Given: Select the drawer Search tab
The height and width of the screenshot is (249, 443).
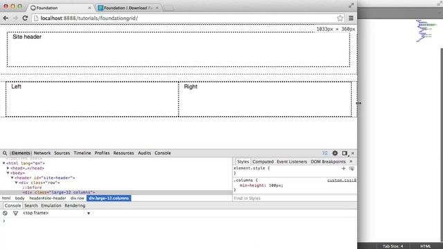Looking at the screenshot, I should pos(30,205).
